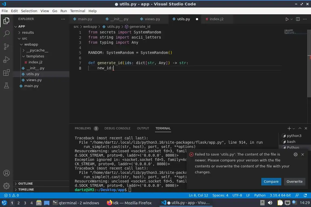Open the View menu

point(45,11)
